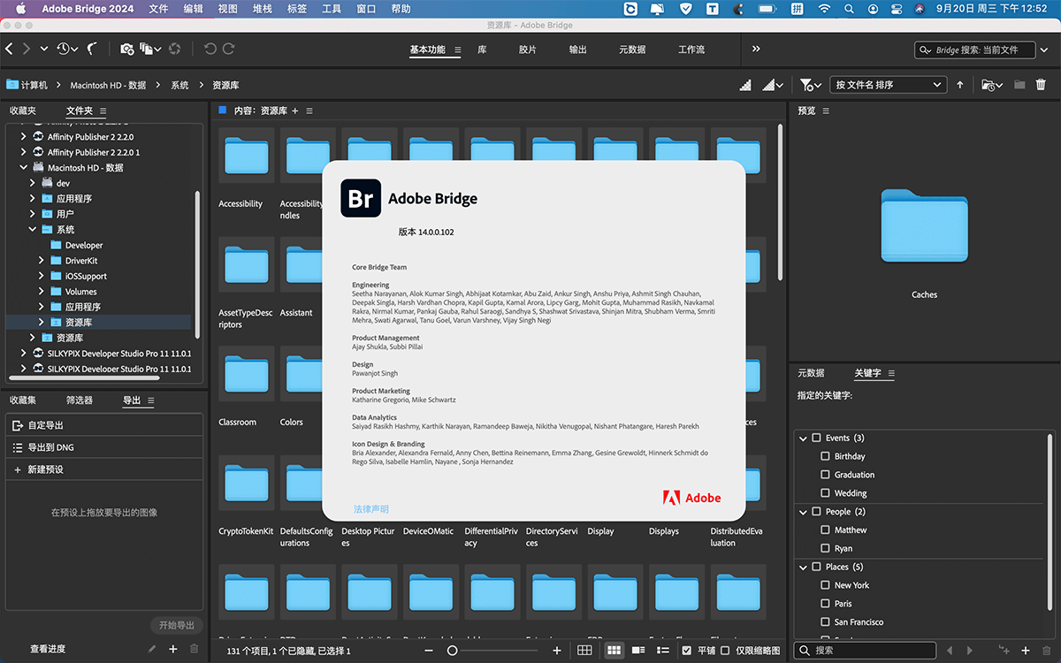Switch to 胶片 workspace
Screen dimensions: 1061x663
click(528, 50)
